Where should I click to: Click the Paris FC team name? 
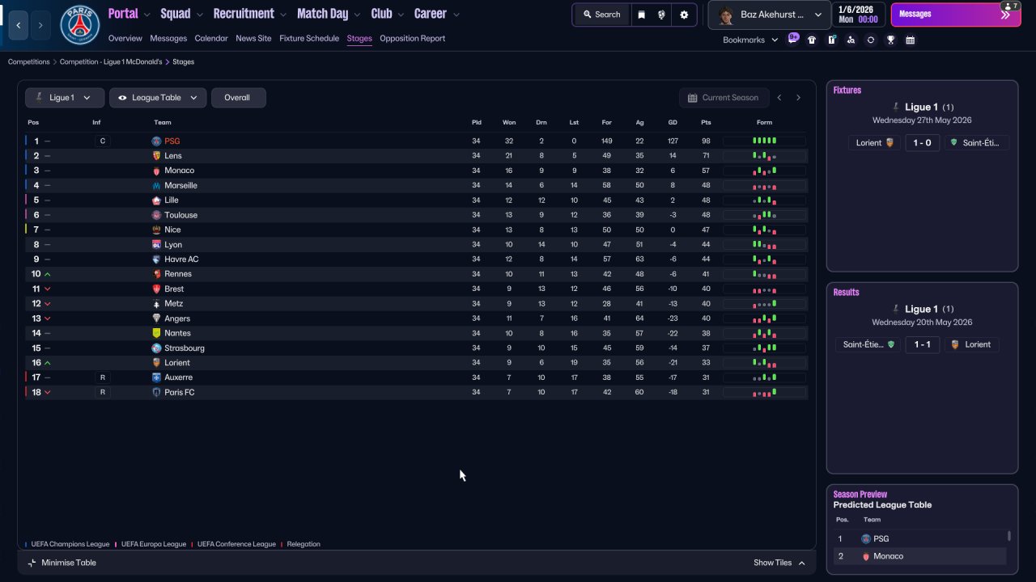[x=180, y=392]
